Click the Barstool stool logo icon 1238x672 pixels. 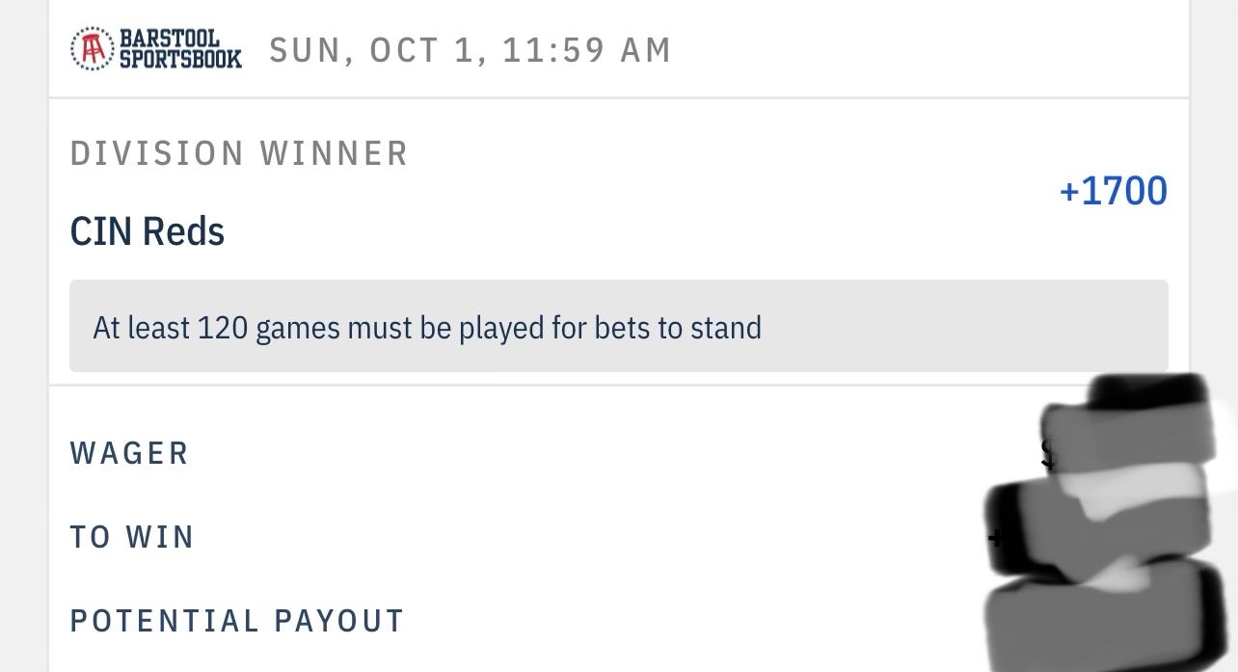pos(92,48)
